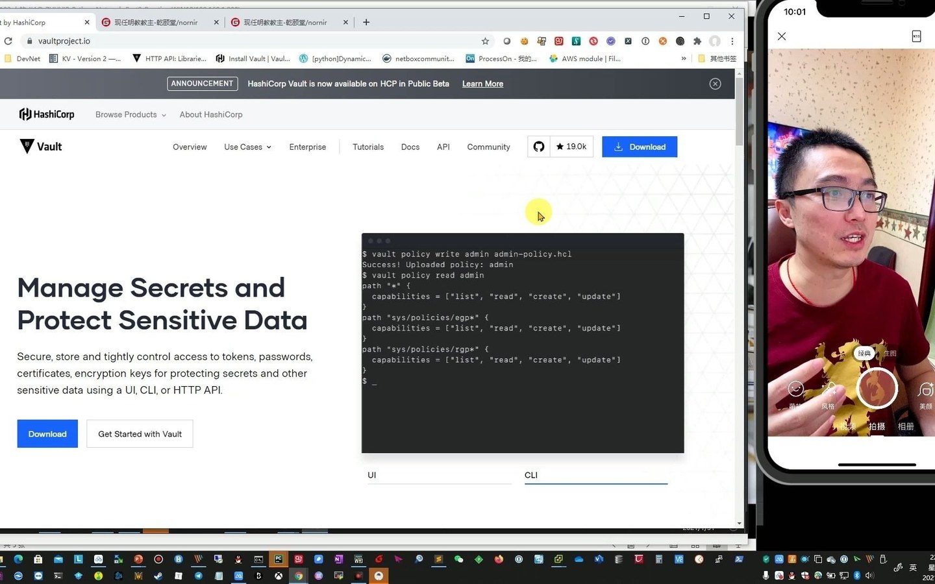935x584 pixels.
Task: Switch to the second browser tab mentioning nornir
Action: click(290, 22)
